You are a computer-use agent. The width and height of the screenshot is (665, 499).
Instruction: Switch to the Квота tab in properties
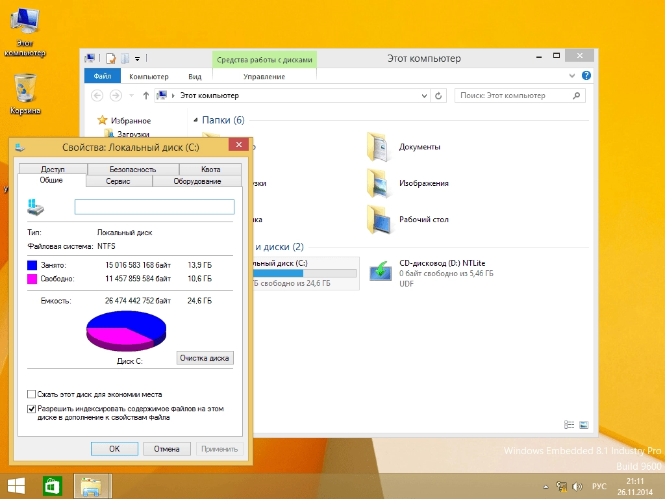(211, 170)
